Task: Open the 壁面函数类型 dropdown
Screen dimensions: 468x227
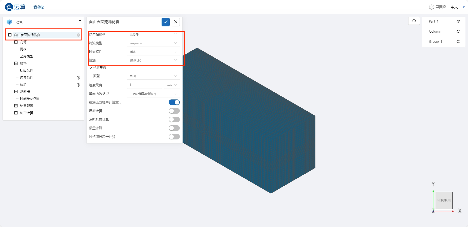Action: (153, 94)
